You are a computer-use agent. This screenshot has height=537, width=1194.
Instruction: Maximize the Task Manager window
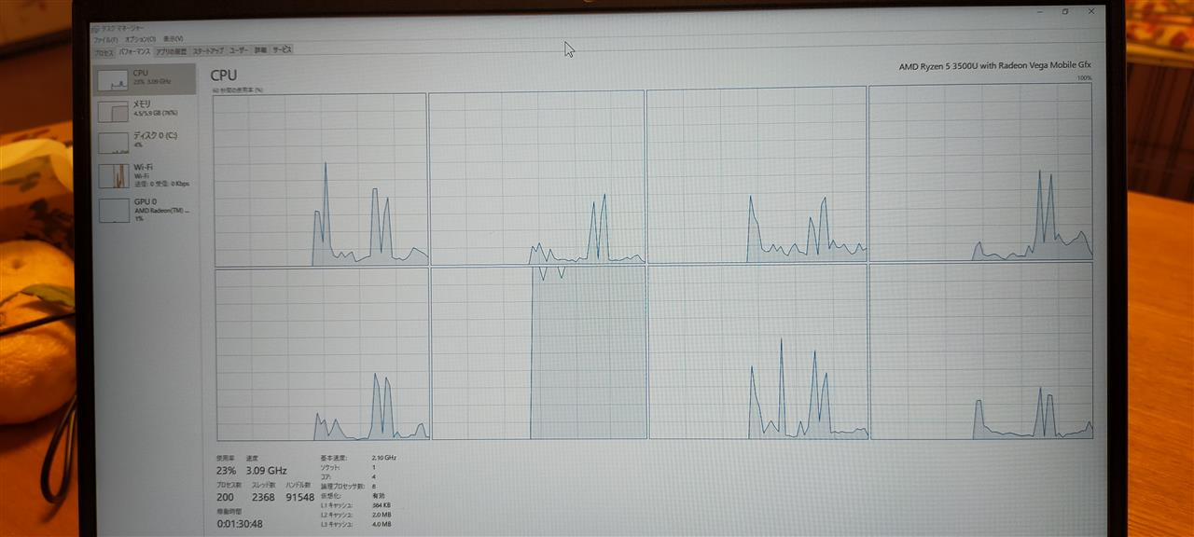click(1065, 12)
